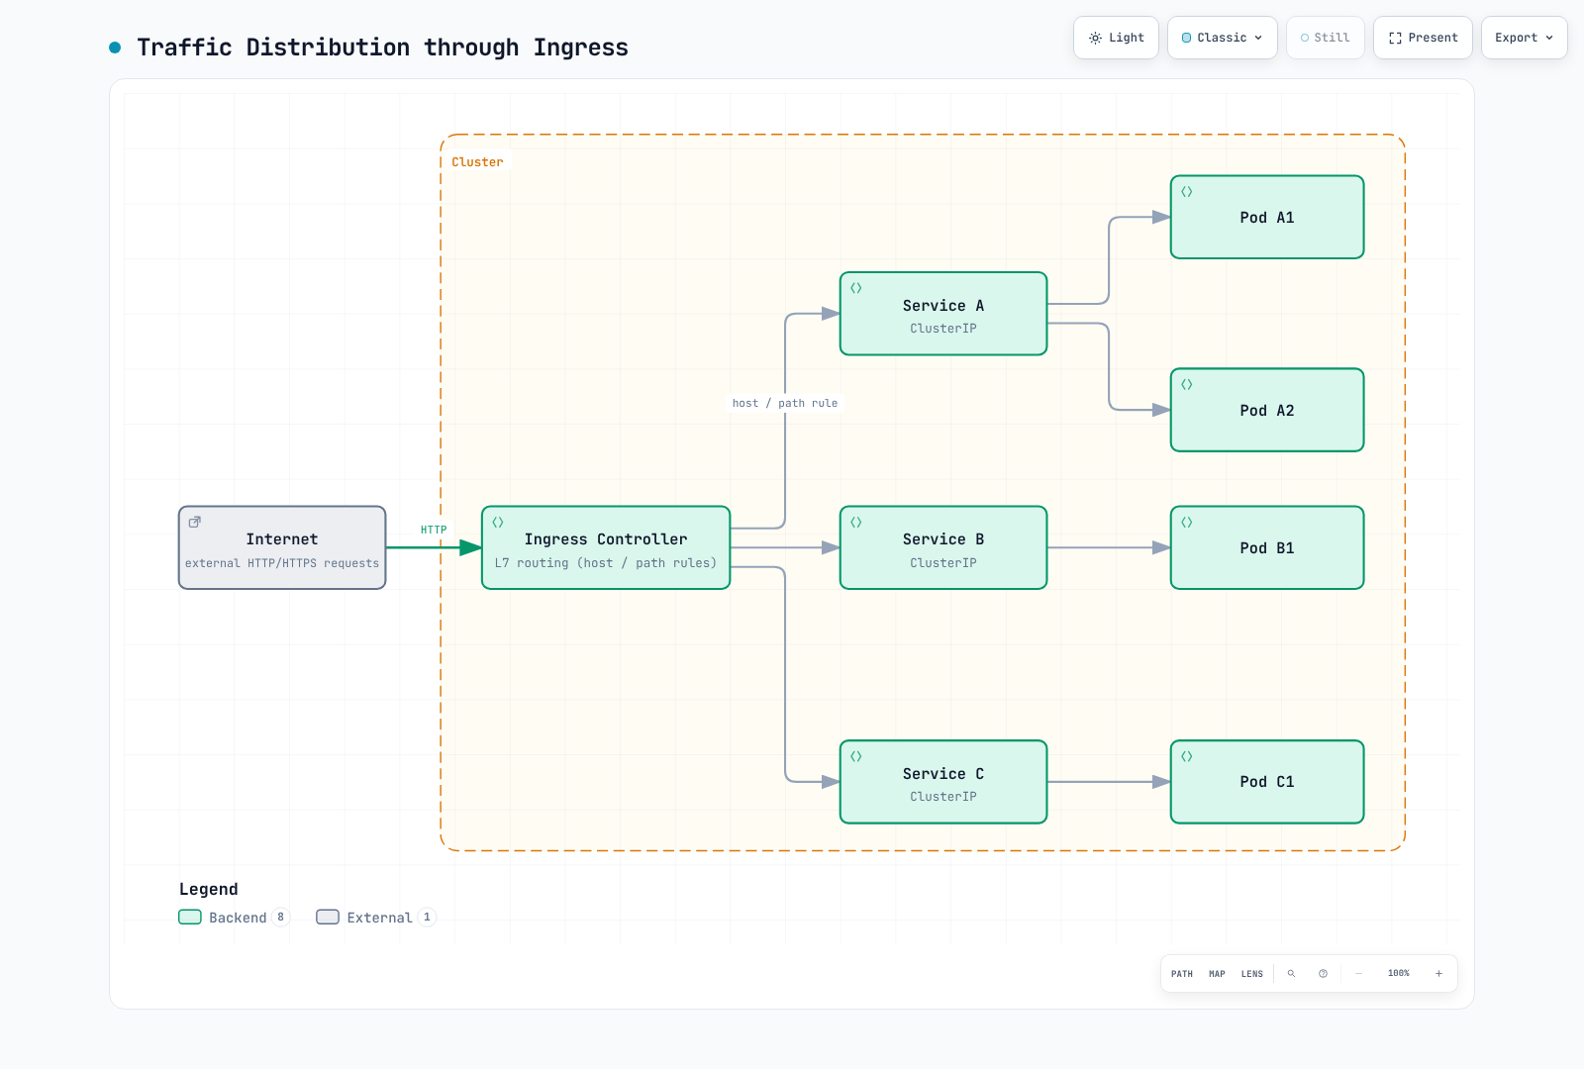Screen dimensions: 1584x1069
Task: Select the Pod A2 node
Action: 1267,411
